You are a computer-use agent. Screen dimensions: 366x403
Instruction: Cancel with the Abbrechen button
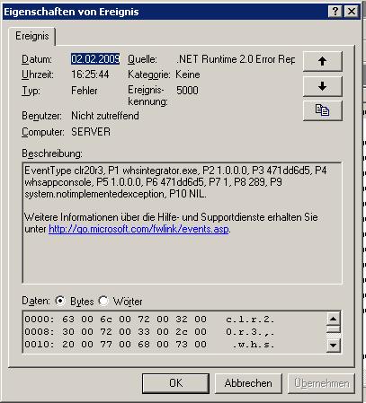(248, 383)
